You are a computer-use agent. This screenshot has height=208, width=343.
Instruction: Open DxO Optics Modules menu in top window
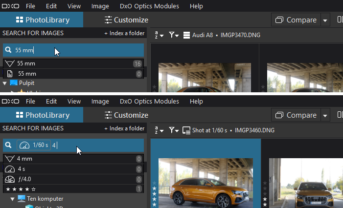coord(149,6)
